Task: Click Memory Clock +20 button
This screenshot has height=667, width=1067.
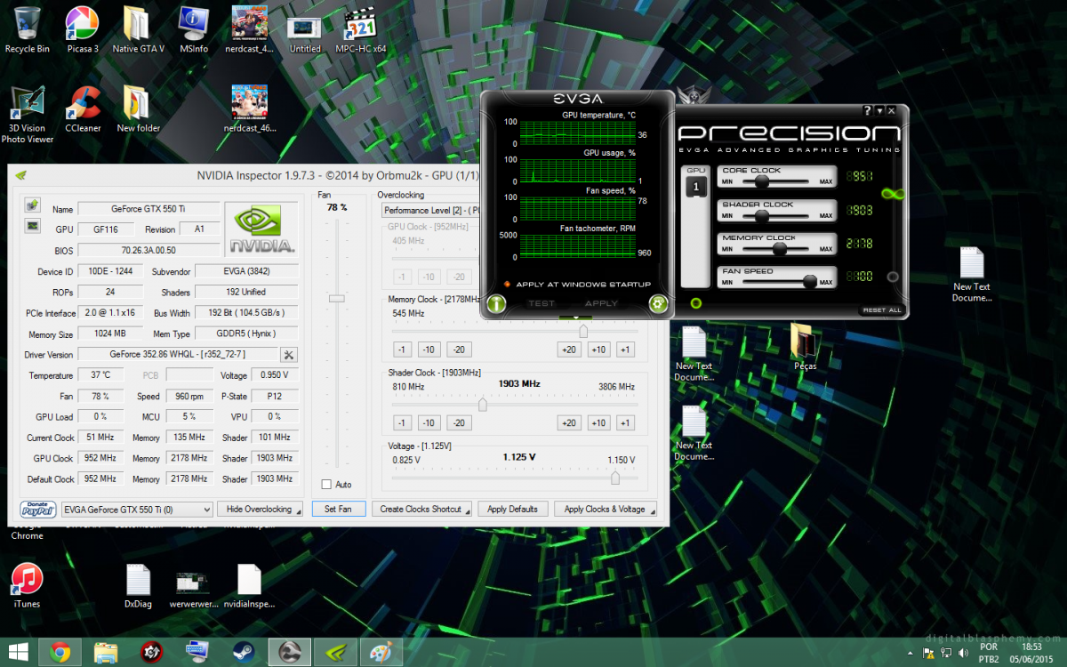Action: 569,350
